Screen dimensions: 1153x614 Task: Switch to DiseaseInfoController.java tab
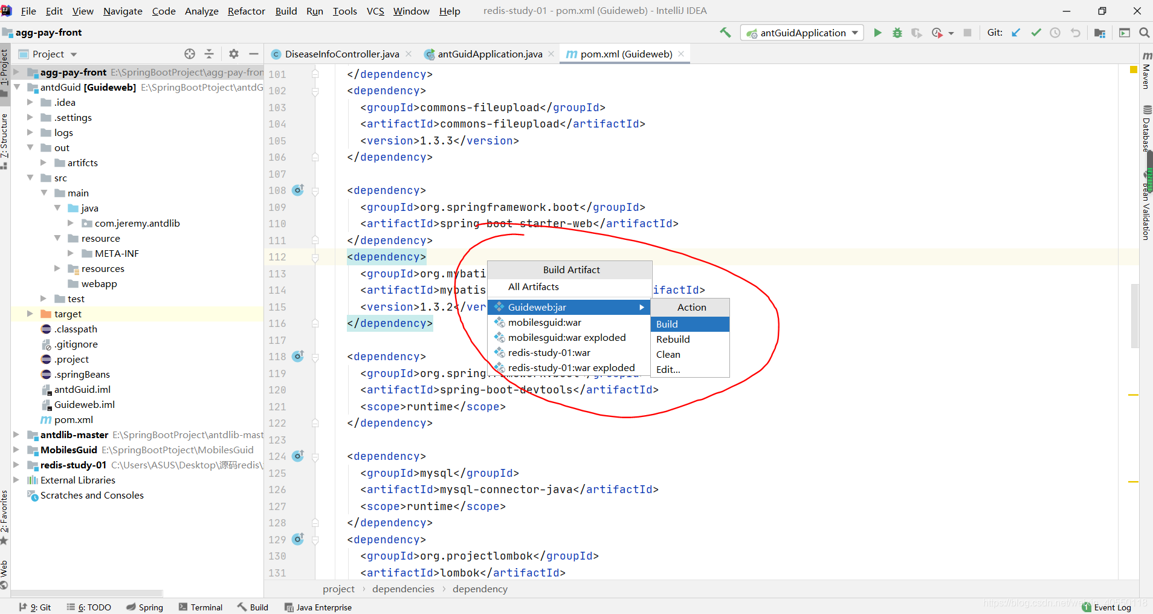pyautogui.click(x=342, y=54)
